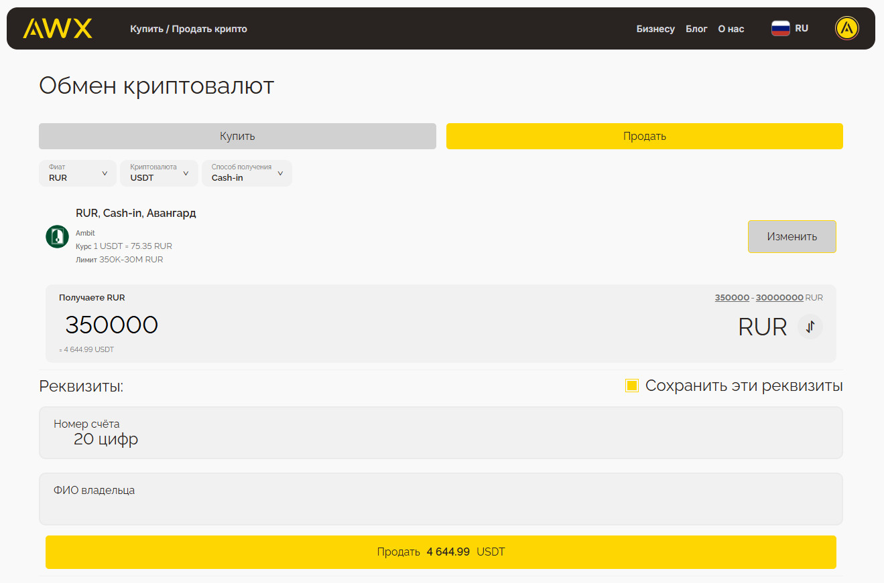Switch to the Купить tab

point(237,136)
